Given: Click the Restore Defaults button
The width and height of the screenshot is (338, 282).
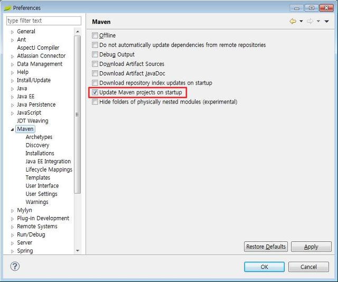Looking at the screenshot, I should pos(266,247).
